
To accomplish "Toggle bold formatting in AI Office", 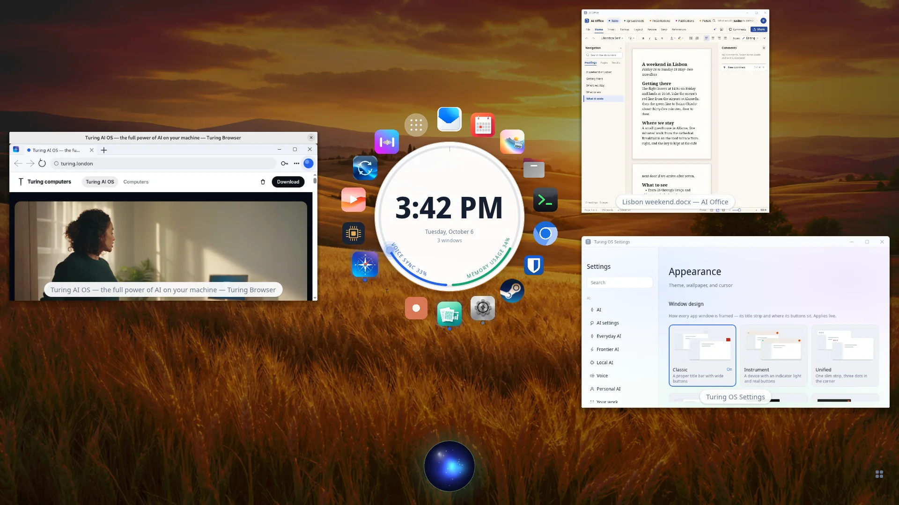I will click(643, 38).
